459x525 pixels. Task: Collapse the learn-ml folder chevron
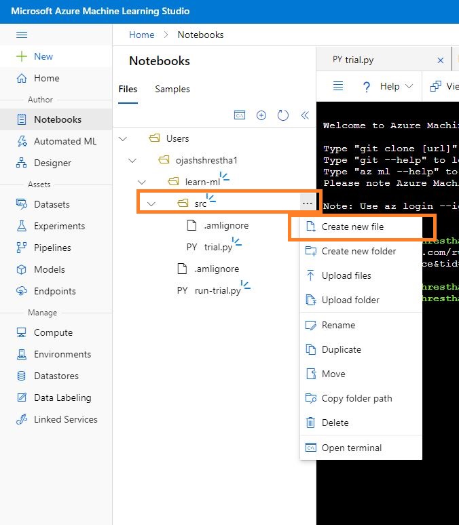point(142,182)
